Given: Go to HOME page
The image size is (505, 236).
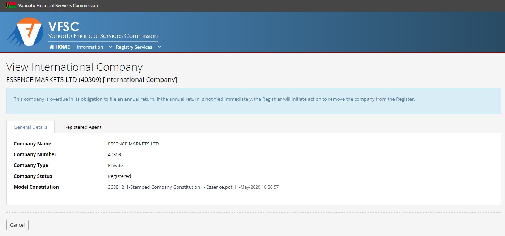Looking at the screenshot, I should (60, 47).
